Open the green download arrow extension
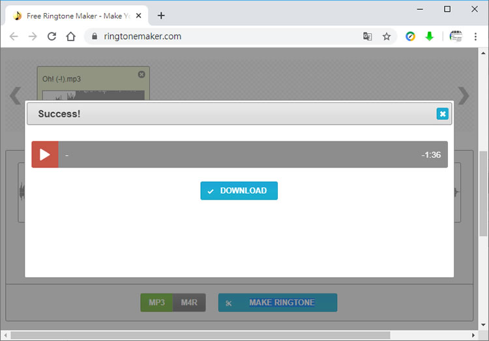The image size is (489, 341). (430, 37)
